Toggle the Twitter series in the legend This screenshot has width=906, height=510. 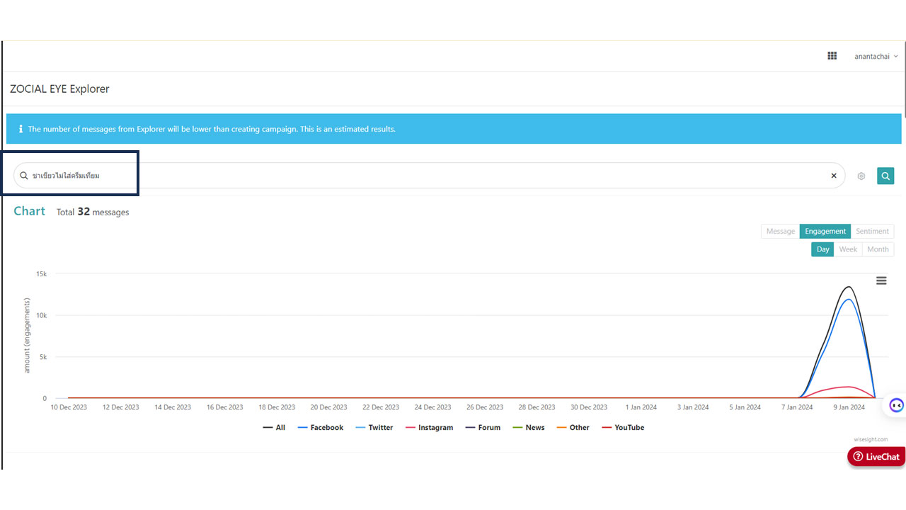[374, 428]
